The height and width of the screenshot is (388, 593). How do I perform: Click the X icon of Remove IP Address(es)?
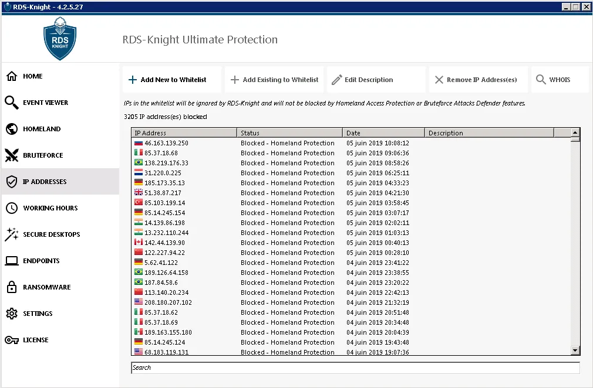click(x=439, y=80)
